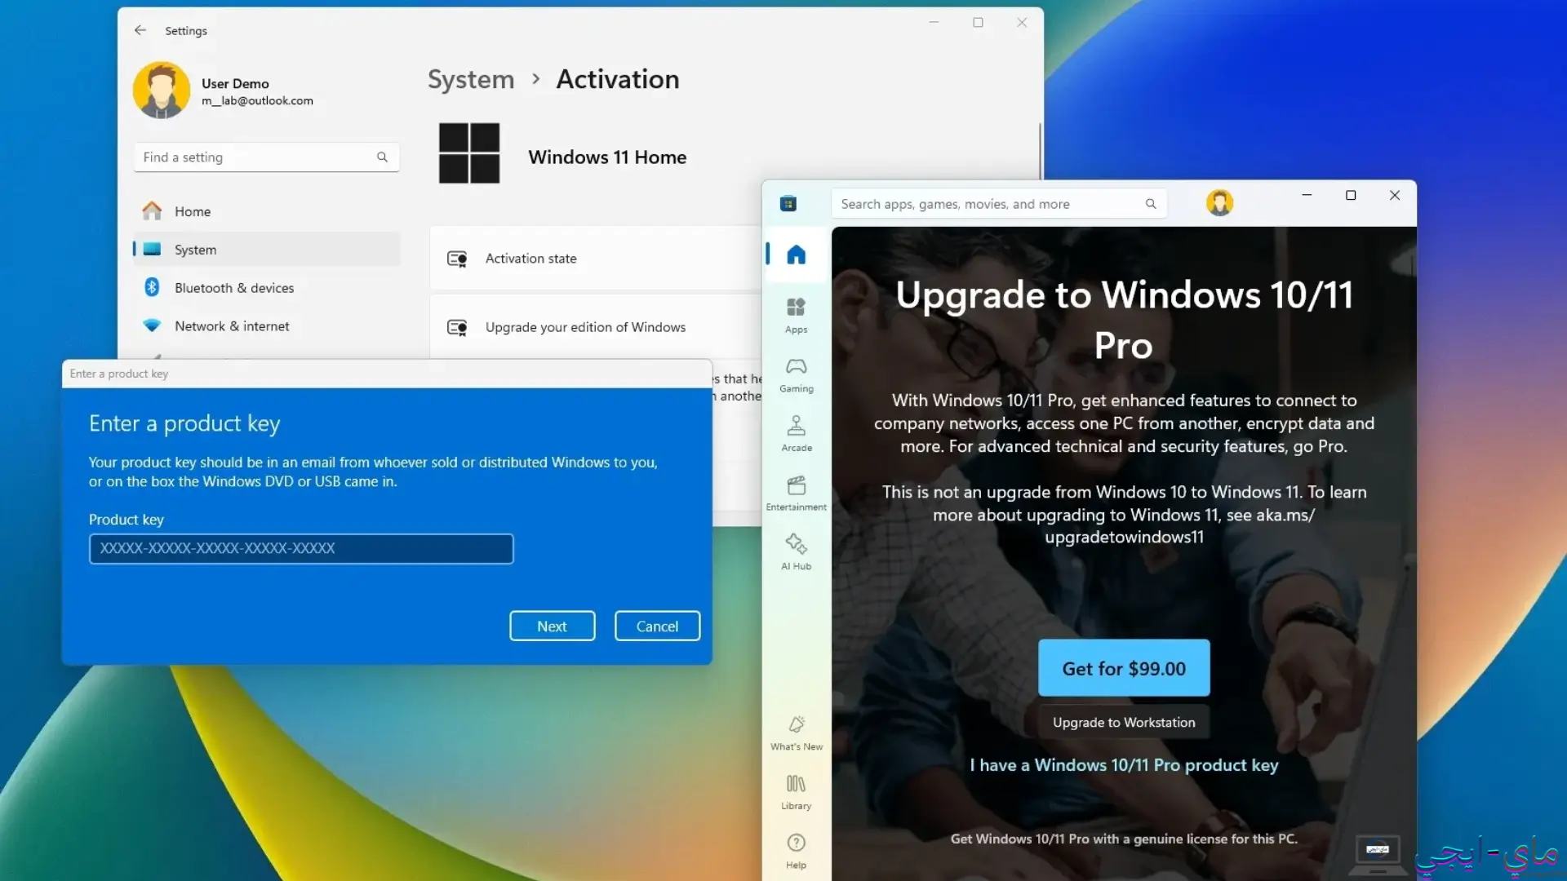This screenshot has height=881, width=1567.
Task: Click the Settings window scrollbar
Action: pyautogui.click(x=1040, y=151)
